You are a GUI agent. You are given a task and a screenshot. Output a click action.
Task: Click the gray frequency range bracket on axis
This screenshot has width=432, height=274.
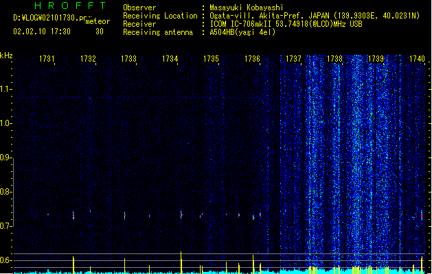[13, 192]
